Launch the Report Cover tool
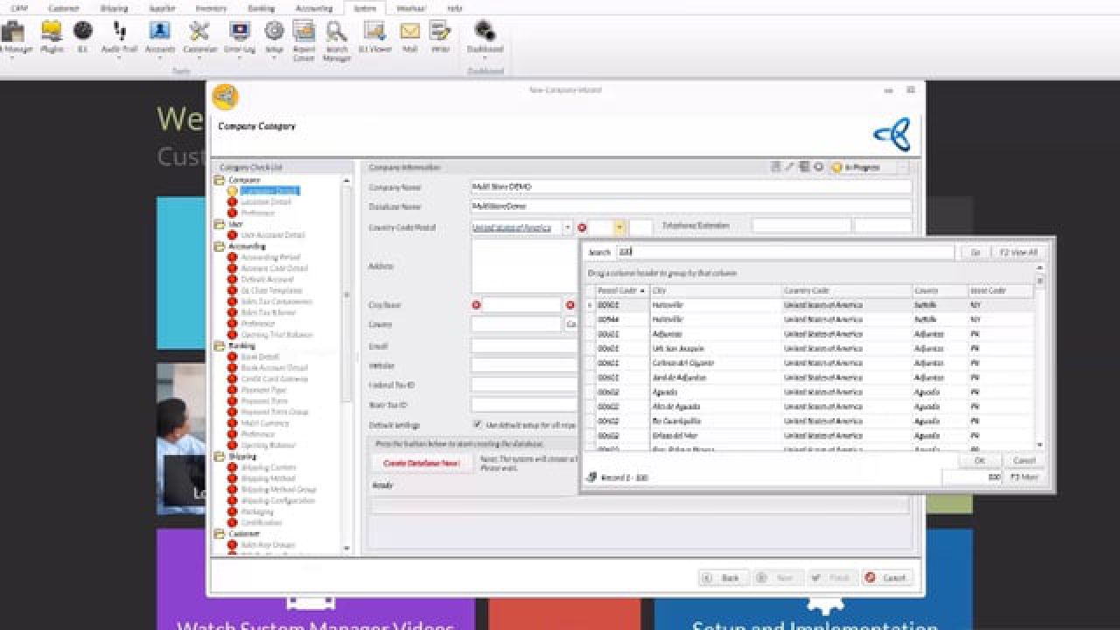1120x630 pixels. [x=304, y=38]
